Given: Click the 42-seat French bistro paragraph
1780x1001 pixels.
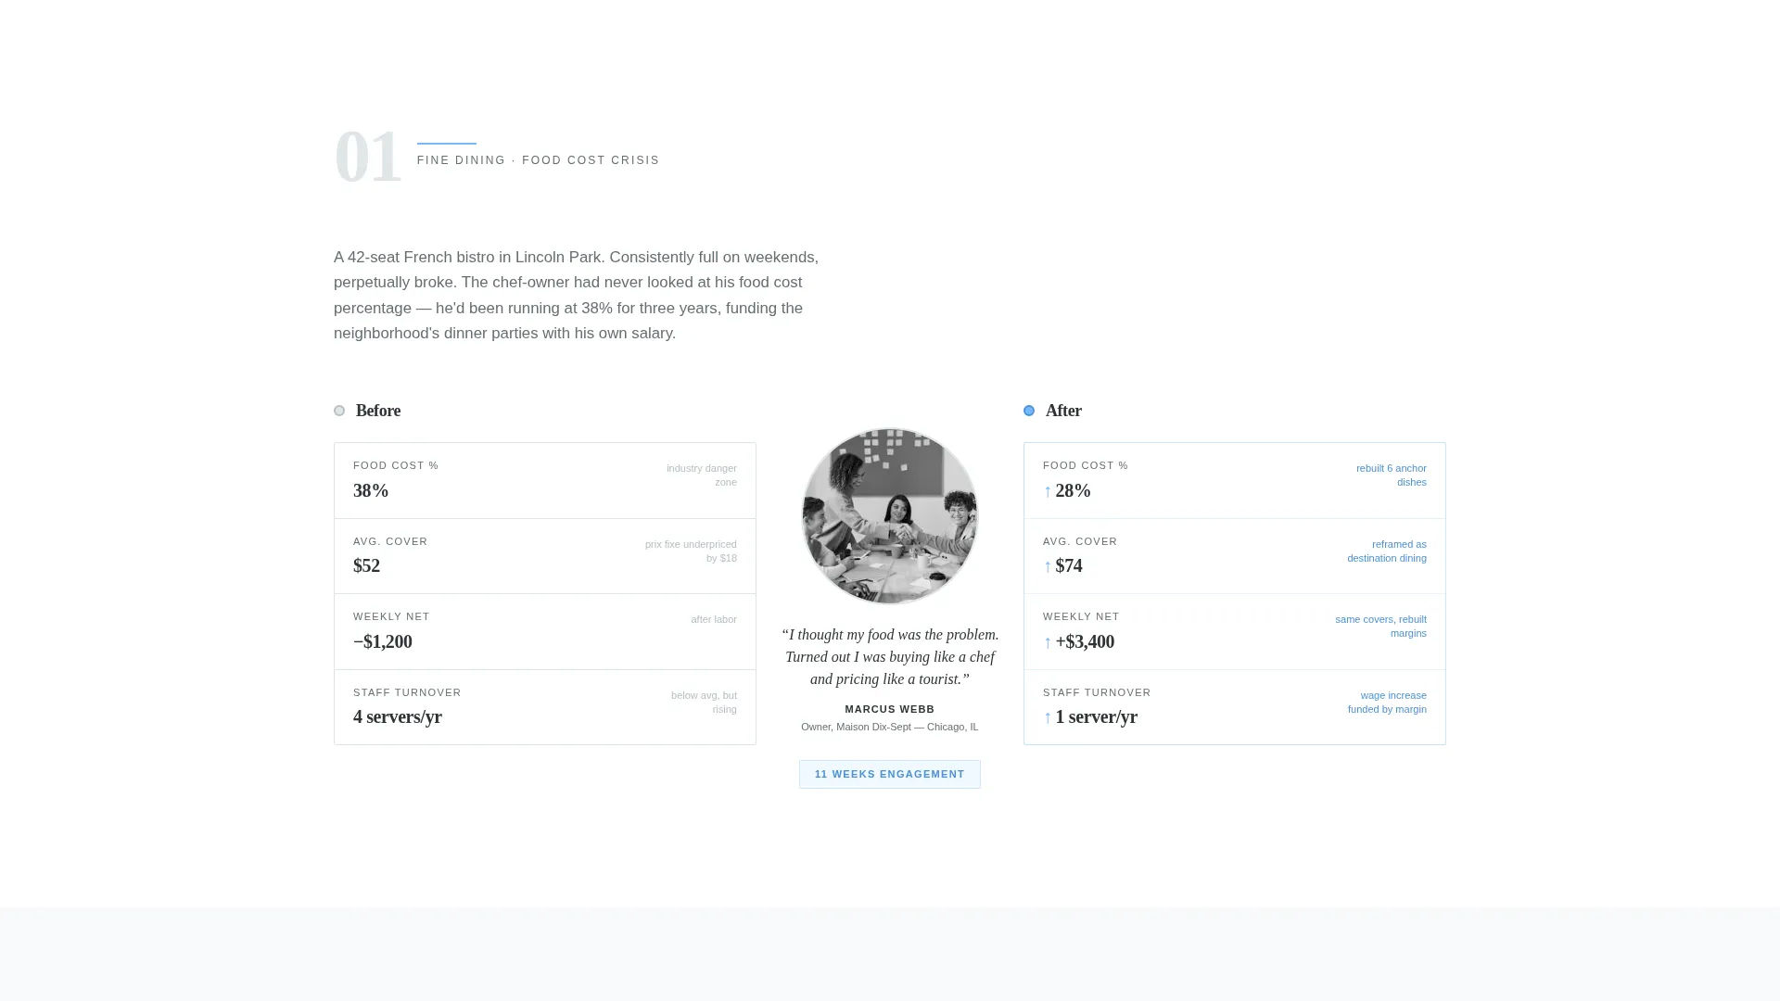Looking at the screenshot, I should (576, 295).
